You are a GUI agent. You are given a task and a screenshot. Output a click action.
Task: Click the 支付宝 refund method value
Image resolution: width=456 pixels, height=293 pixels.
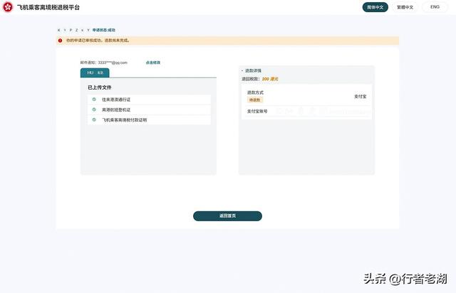pyautogui.click(x=361, y=97)
